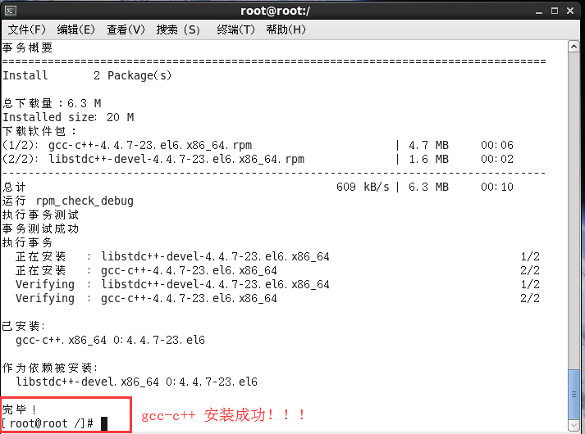Click Verifying libstdc++-devel line
Screen dimensions: 585x434
[x=277, y=284]
